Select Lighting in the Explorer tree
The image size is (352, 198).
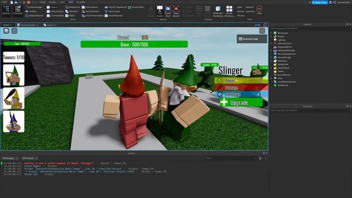pyautogui.click(x=279, y=40)
